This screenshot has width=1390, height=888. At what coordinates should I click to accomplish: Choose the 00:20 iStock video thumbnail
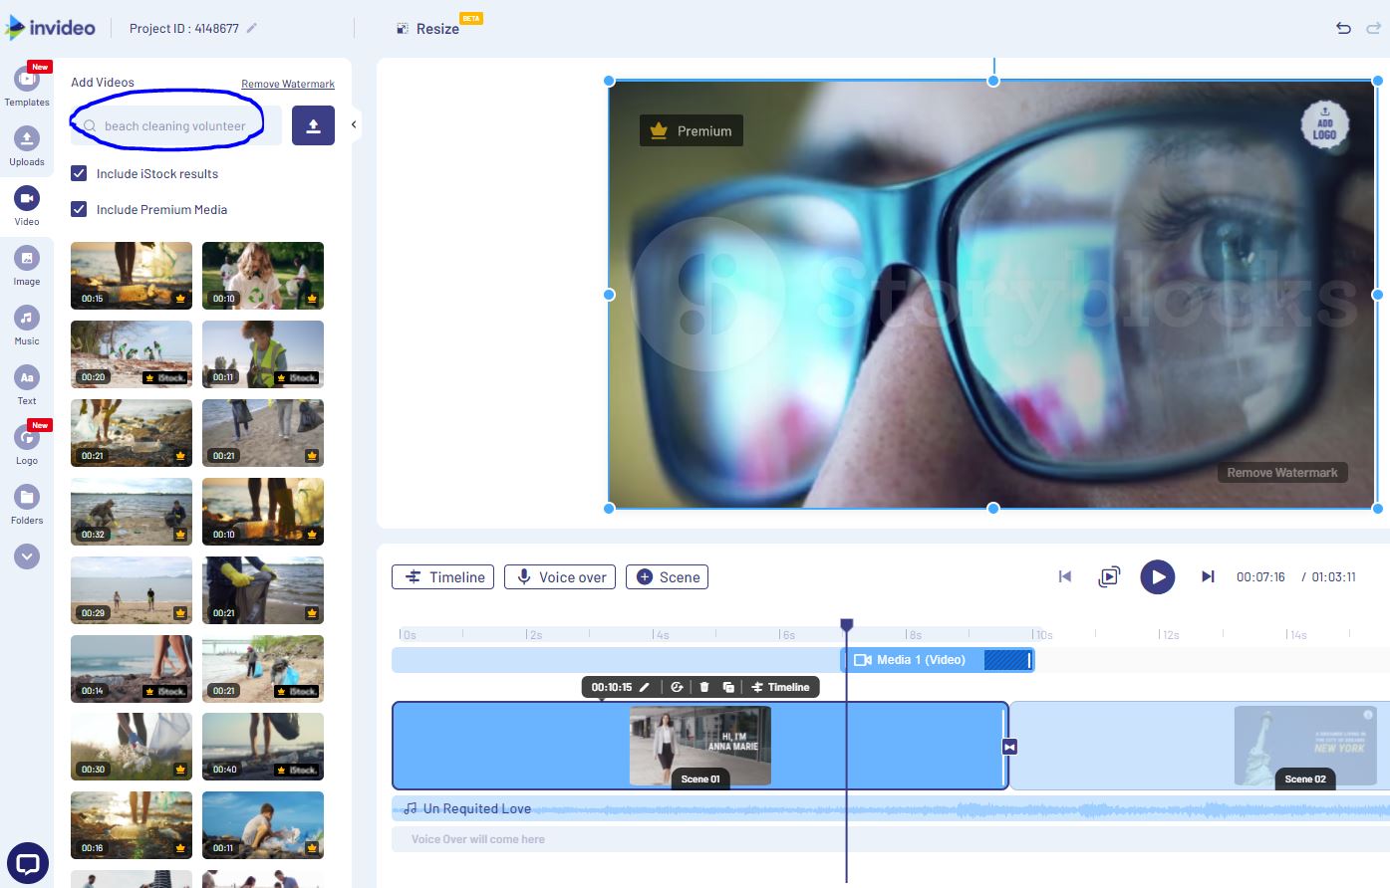132,354
